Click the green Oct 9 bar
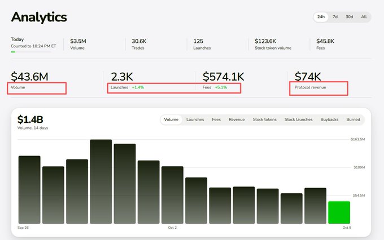The width and height of the screenshot is (384, 240). pos(339,212)
